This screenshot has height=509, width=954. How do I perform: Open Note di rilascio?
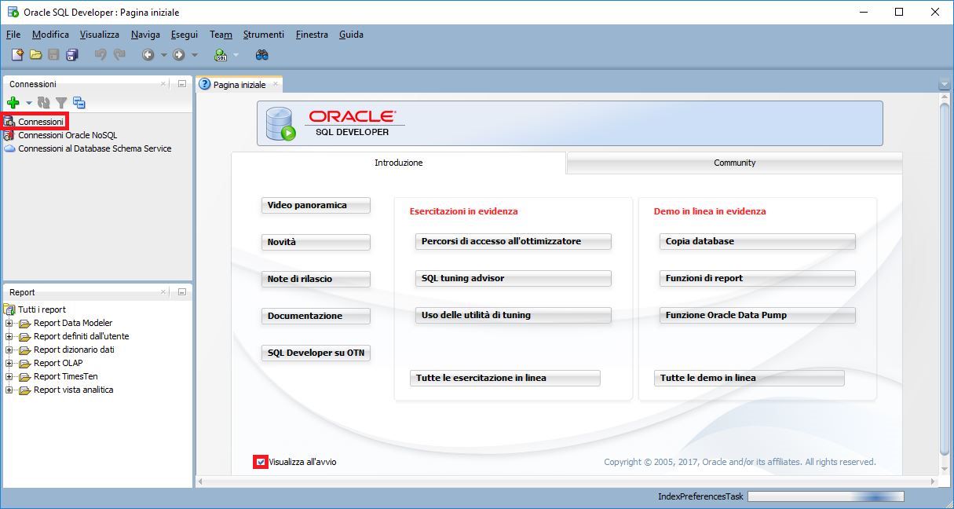click(x=316, y=279)
